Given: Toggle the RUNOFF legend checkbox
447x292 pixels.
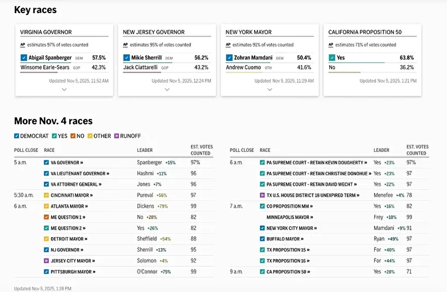Looking at the screenshot, I should pyautogui.click(x=116, y=136).
